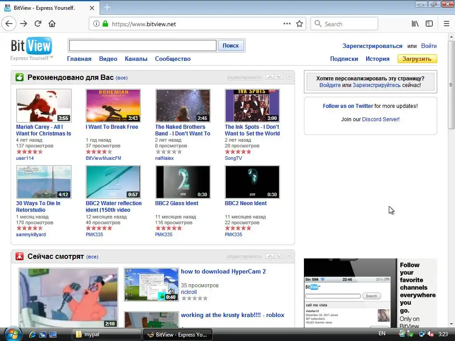The width and height of the screenshot is (455, 341).
Task: Open the История menu link
Action: pyautogui.click(x=378, y=59)
